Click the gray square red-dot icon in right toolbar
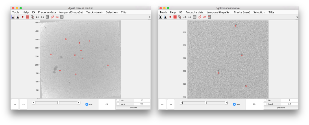The width and height of the screenshot is (309, 125). 209,17
